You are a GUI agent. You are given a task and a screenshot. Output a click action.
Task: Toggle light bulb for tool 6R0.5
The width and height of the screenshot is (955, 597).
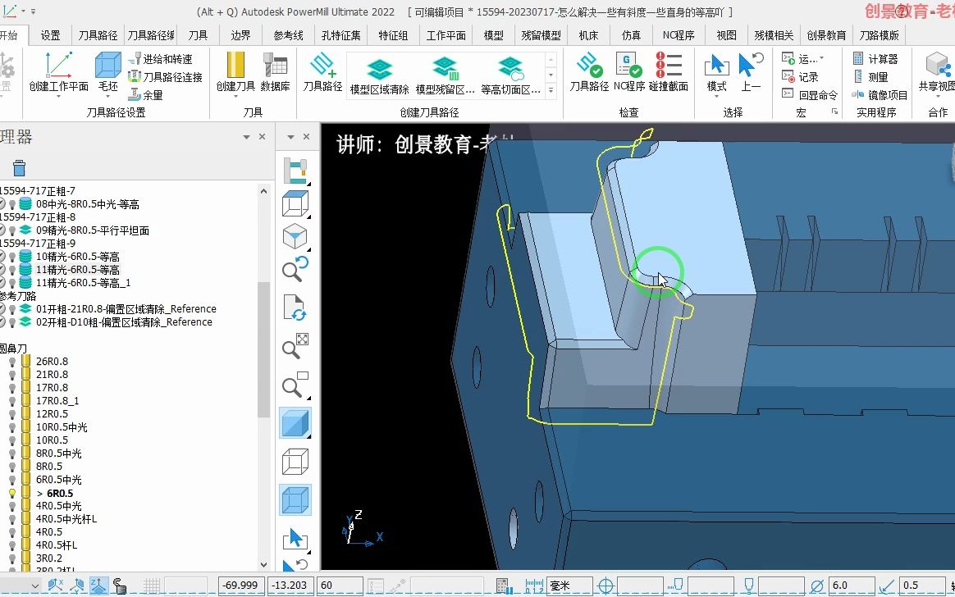(x=12, y=494)
